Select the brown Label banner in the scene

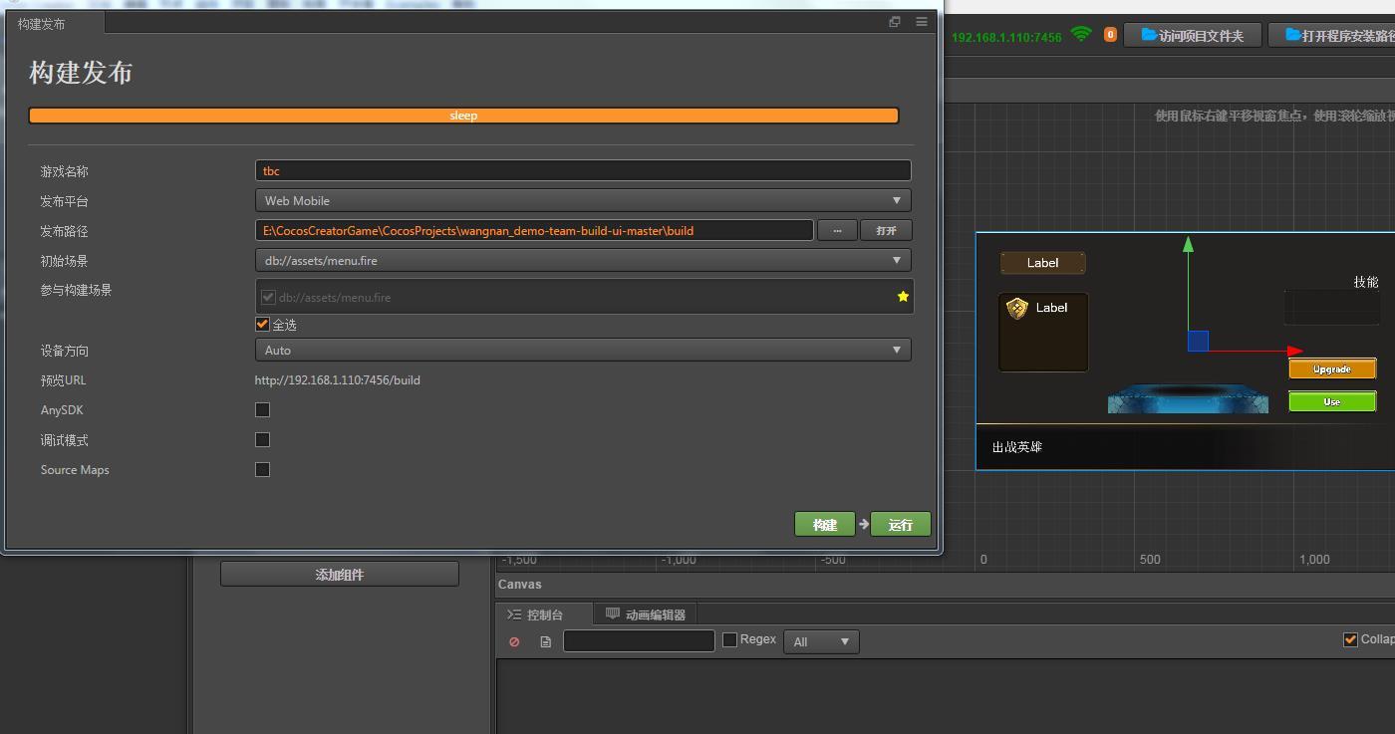click(x=1043, y=263)
